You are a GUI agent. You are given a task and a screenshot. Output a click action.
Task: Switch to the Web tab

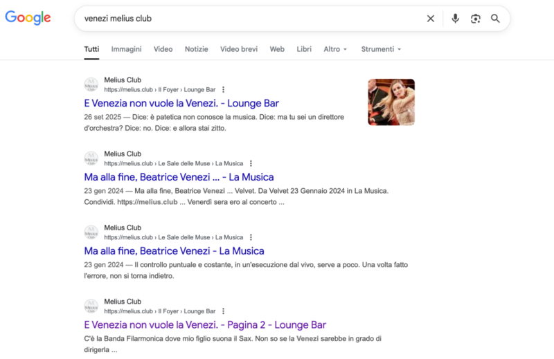(277, 49)
